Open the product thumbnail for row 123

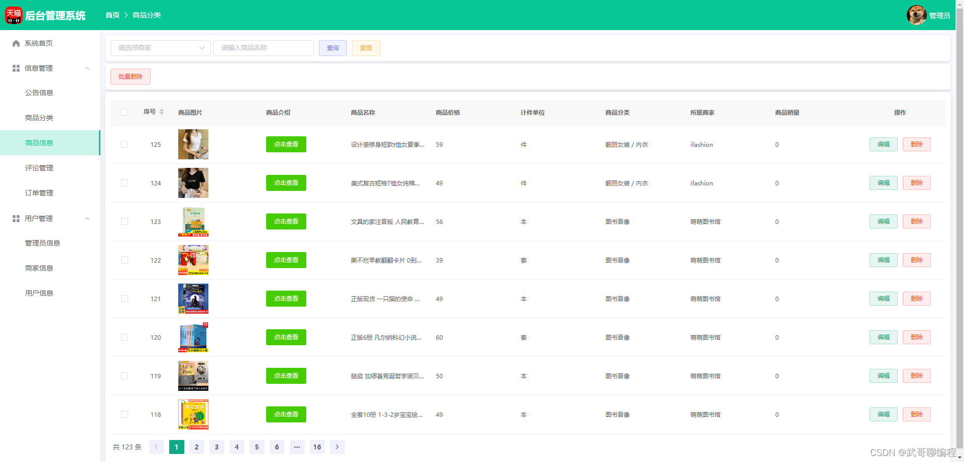click(193, 221)
